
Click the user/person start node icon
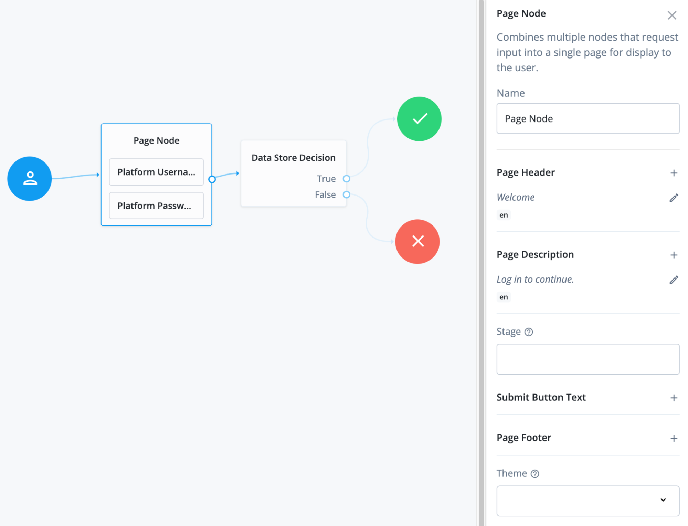tap(30, 178)
